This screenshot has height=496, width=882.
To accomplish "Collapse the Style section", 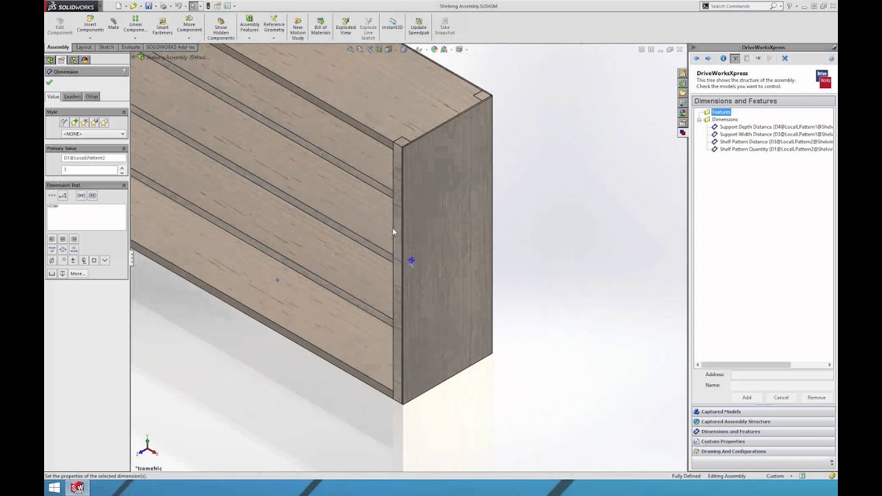I will click(124, 112).
